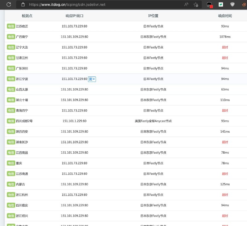Click the 电信 tag in 陕西西安 row

(11, 131)
